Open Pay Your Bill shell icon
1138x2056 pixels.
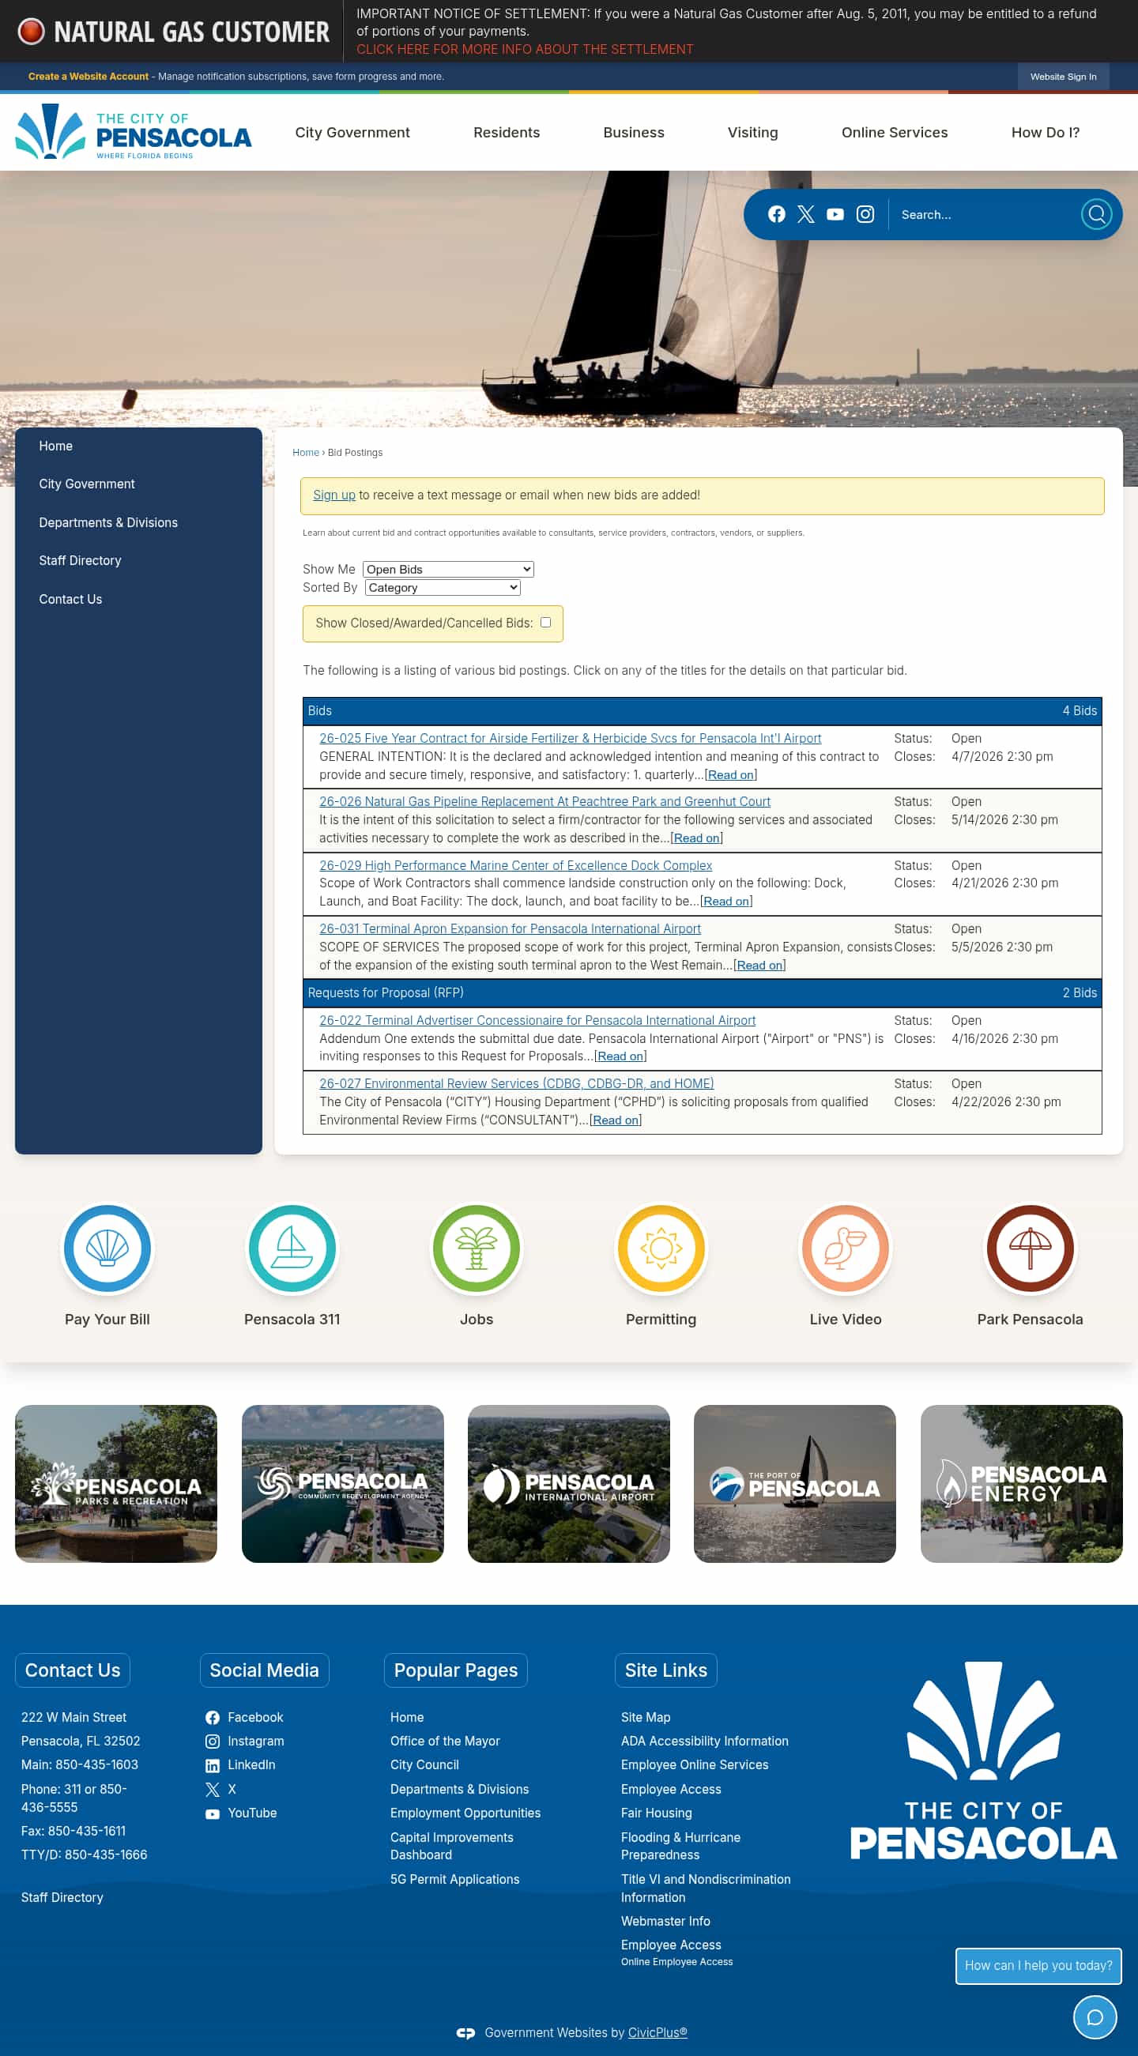pos(107,1248)
